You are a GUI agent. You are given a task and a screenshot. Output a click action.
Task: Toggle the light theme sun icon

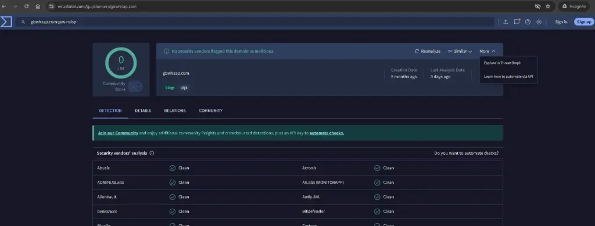click(x=539, y=22)
